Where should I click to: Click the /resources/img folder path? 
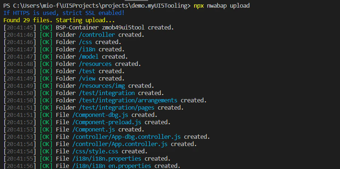[x=102, y=86]
